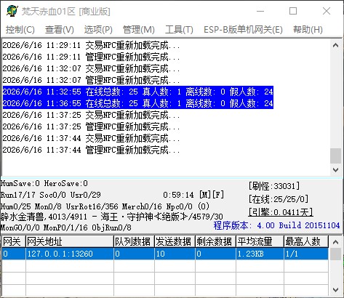Open the 选项(P) menu
The image size is (344, 298).
(x=98, y=30)
